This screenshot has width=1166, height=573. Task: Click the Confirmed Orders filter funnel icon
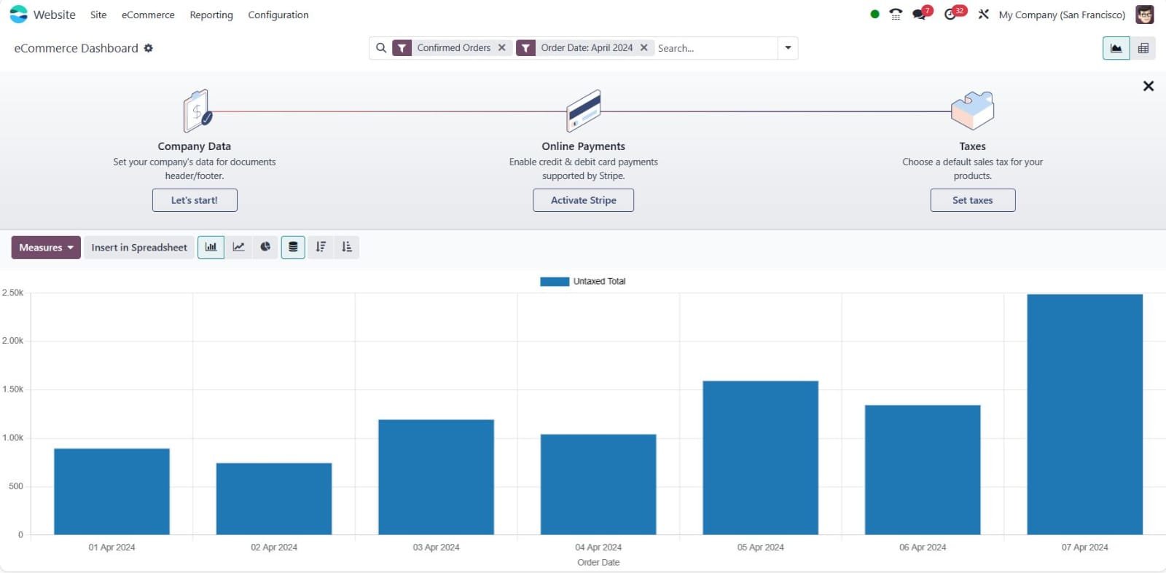click(x=402, y=48)
